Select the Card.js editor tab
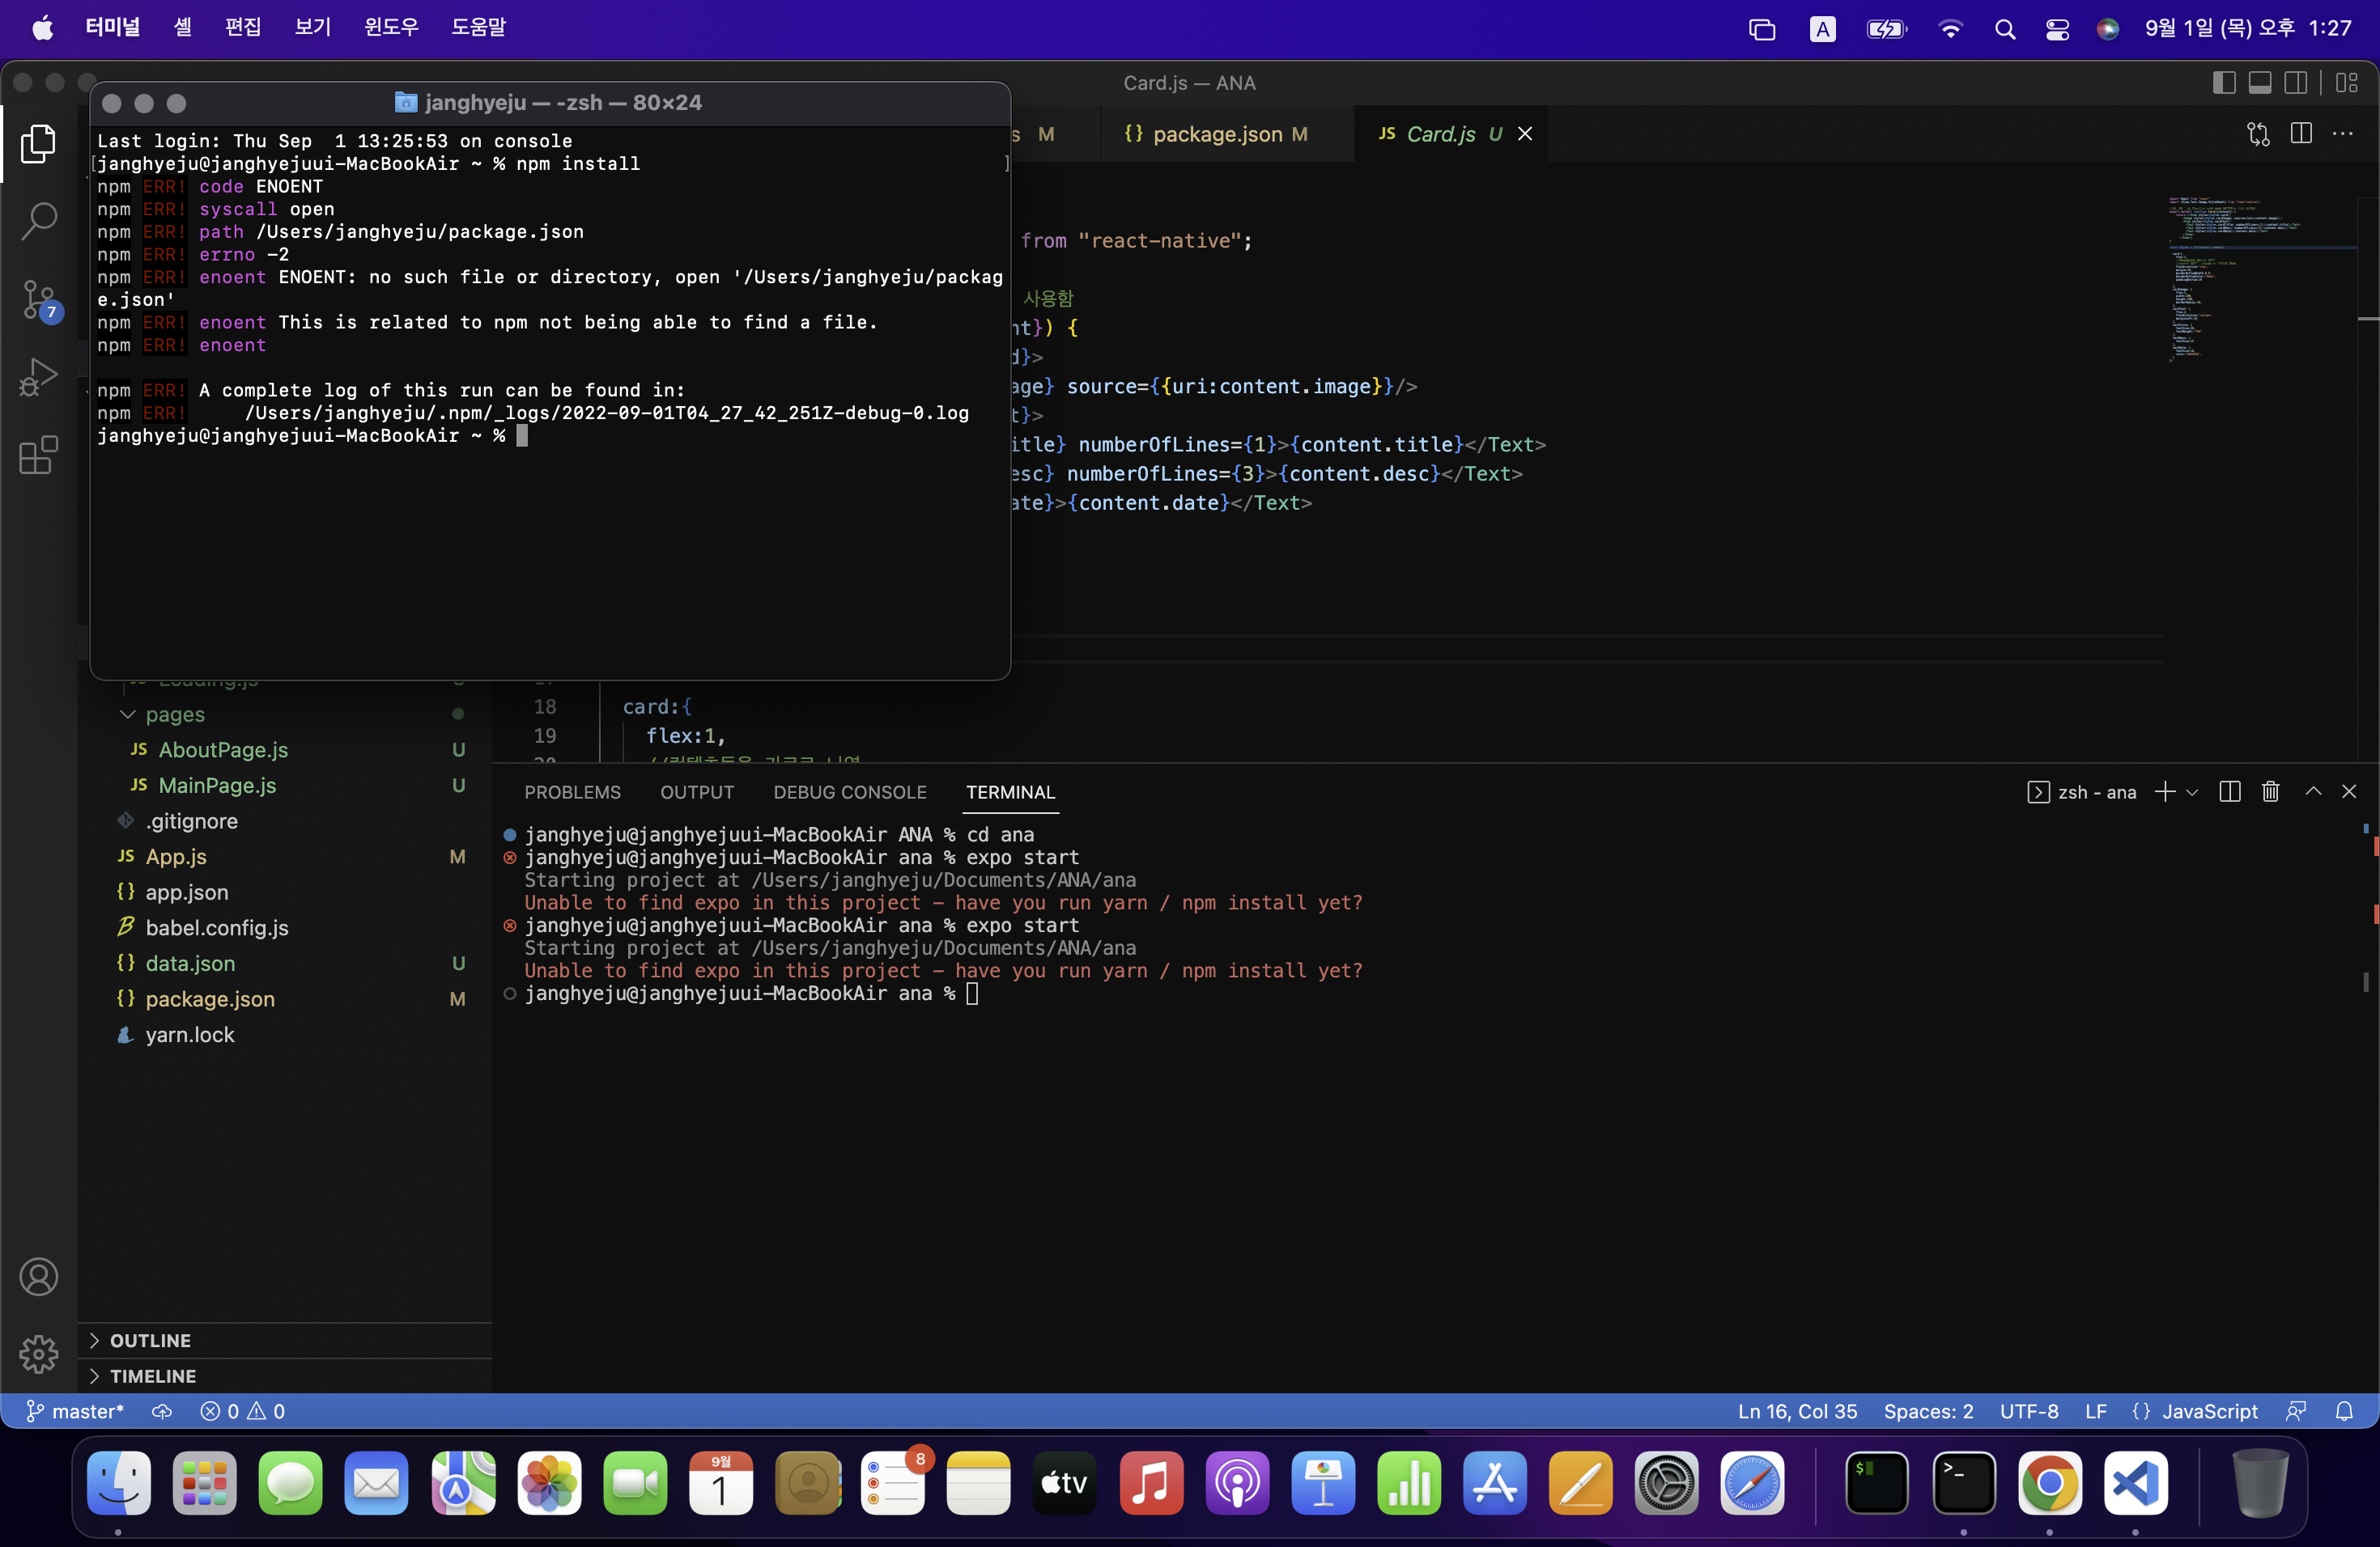The image size is (2380, 1547). (x=1440, y=134)
